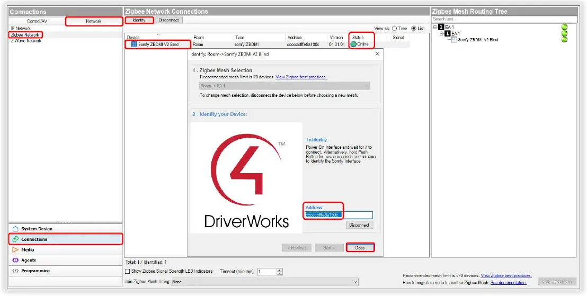Switch to the Network tab
Viewport: 587px width, 296px height.
coord(94,21)
